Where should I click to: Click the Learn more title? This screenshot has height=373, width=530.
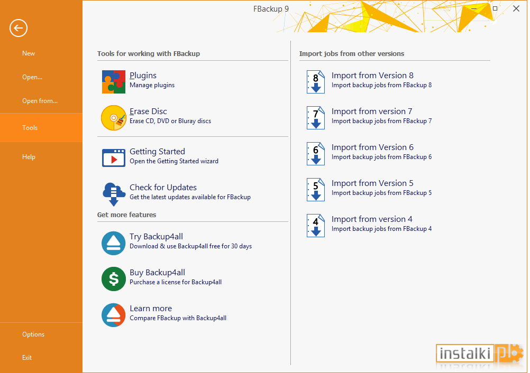(x=151, y=309)
